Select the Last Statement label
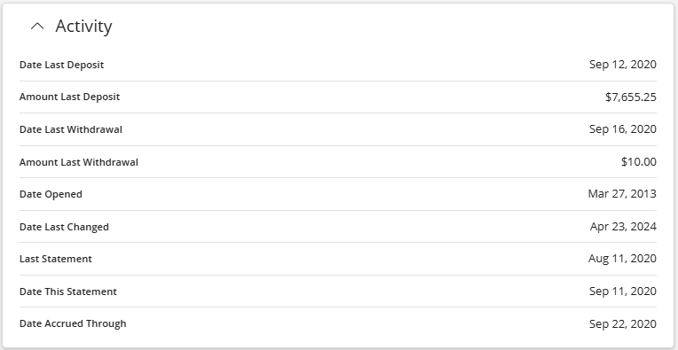Image resolution: width=678 pixels, height=350 pixels. coord(56,259)
